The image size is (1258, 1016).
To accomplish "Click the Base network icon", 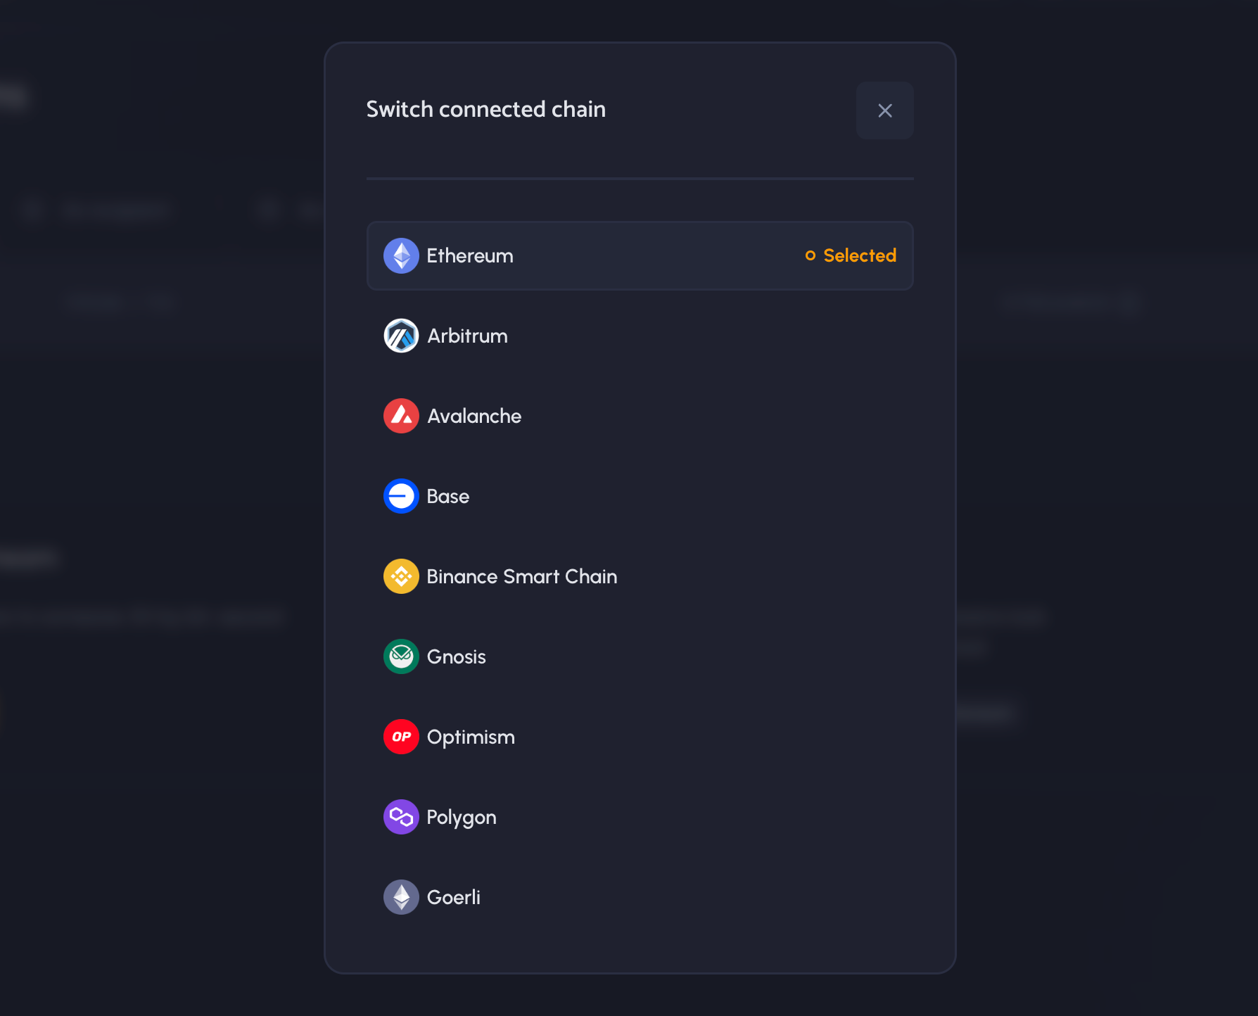I will pyautogui.click(x=401, y=496).
